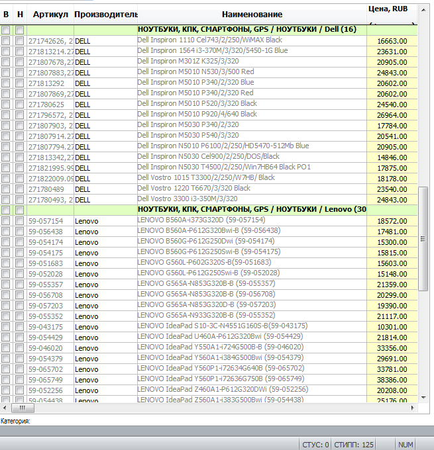
Task: Click Lenovo manufacturer cell for 59-052028
Action: click(x=105, y=274)
